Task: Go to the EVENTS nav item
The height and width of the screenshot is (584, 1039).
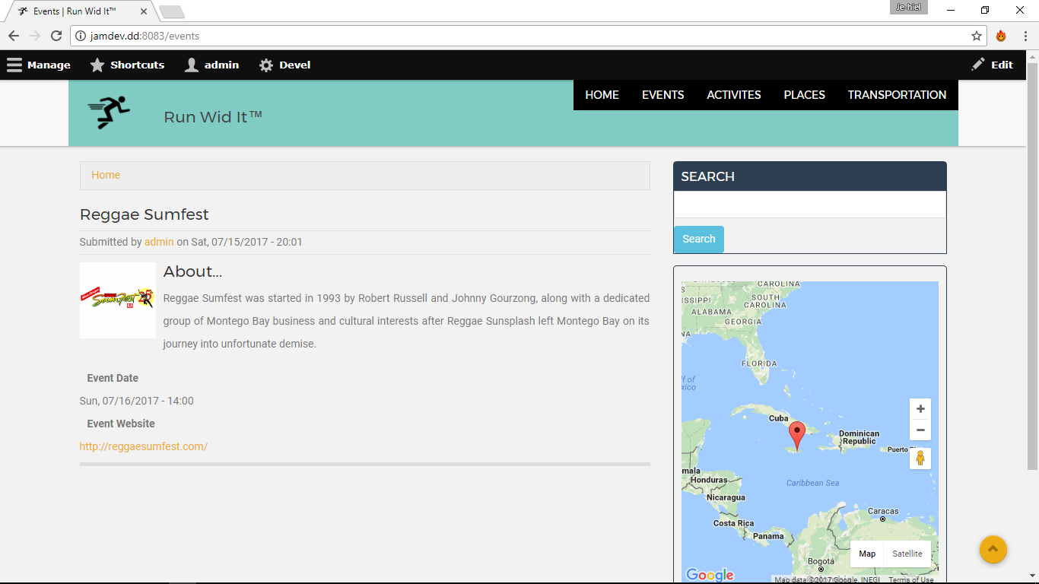Action: 662,95
